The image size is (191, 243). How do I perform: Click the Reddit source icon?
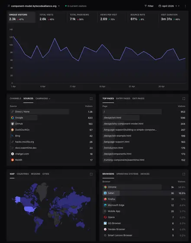(x=13, y=160)
